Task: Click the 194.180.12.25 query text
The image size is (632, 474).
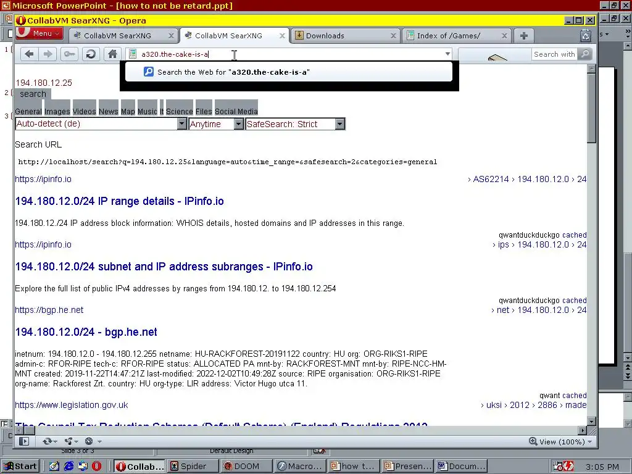Action: (x=44, y=83)
